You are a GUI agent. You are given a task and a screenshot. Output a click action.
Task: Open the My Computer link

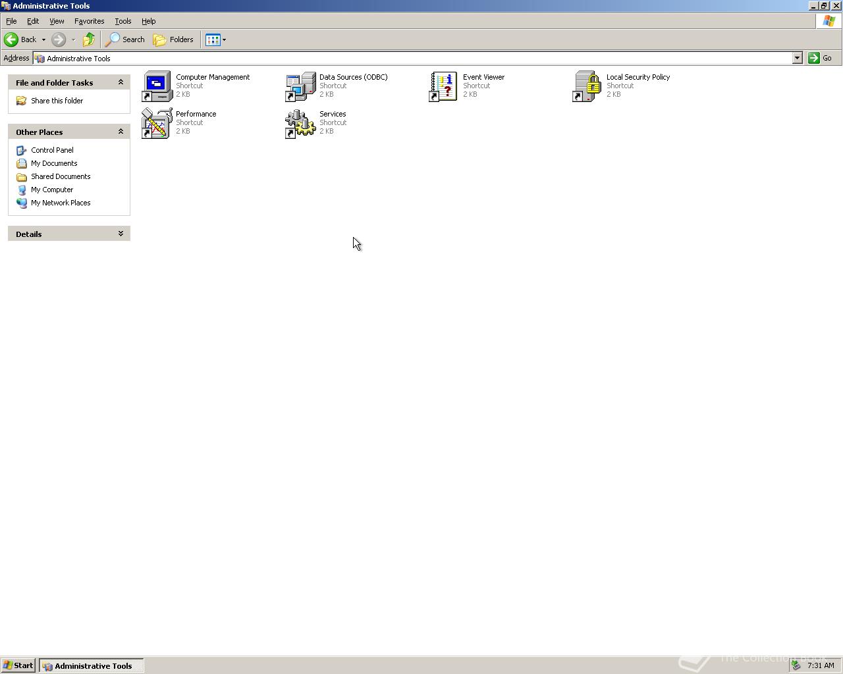pyautogui.click(x=52, y=190)
